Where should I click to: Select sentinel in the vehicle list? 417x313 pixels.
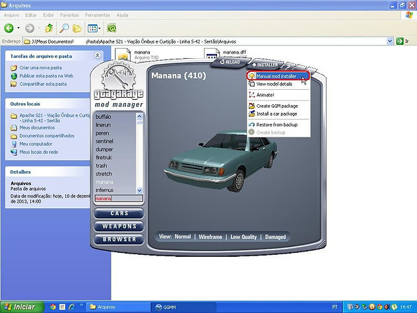(104, 141)
